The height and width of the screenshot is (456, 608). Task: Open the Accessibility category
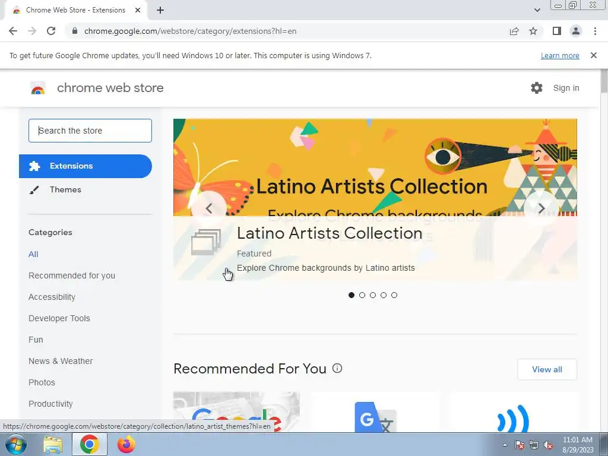tap(52, 297)
